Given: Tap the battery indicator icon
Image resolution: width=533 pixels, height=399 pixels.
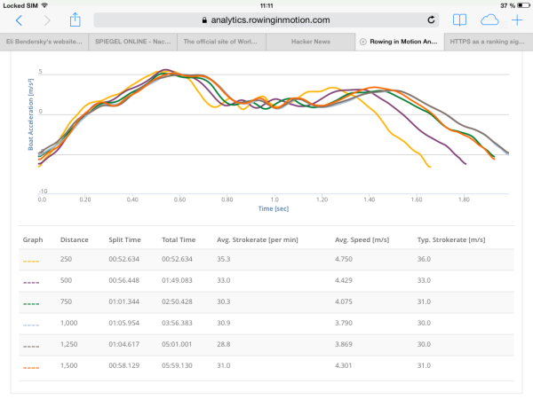Looking at the screenshot, I should [x=523, y=5].
